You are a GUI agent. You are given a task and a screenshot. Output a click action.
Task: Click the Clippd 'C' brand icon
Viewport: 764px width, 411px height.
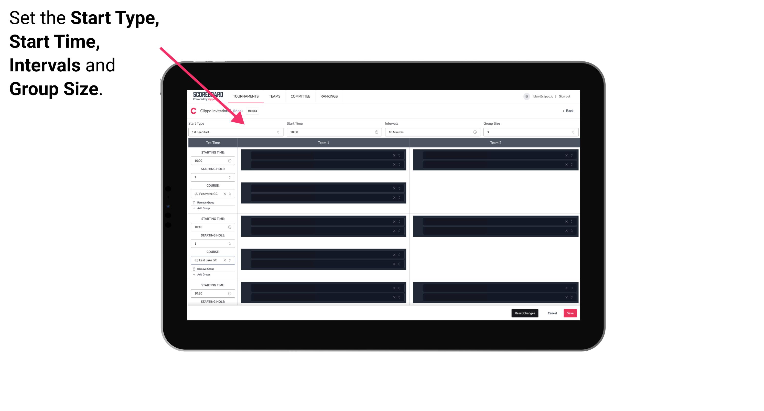[192, 110]
